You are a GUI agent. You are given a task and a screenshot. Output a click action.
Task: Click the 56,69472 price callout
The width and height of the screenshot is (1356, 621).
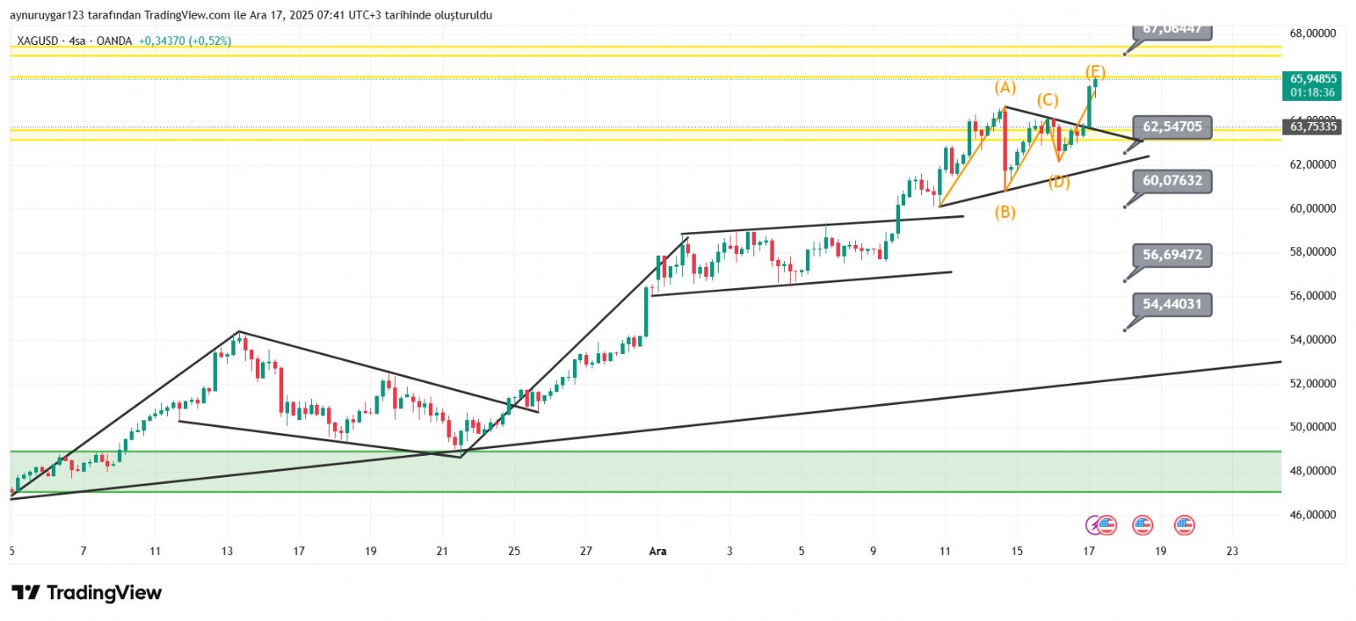(1171, 255)
